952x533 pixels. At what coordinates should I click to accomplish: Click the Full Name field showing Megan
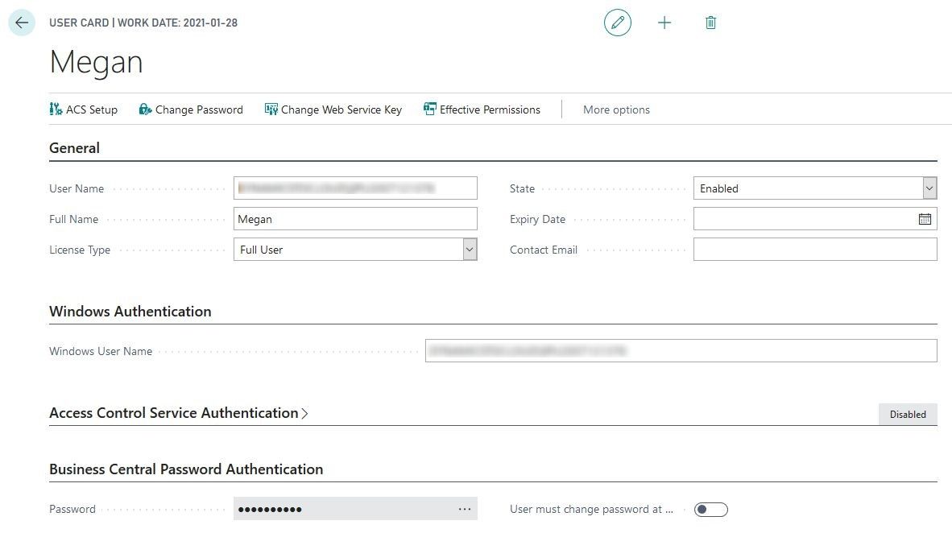354,218
